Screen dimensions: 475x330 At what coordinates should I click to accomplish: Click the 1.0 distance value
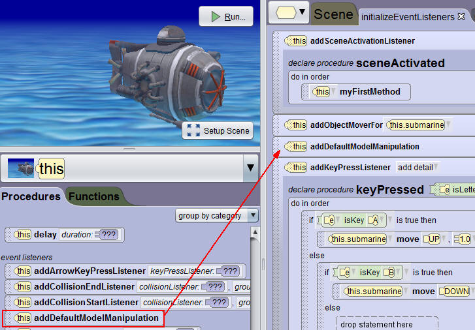[463, 239]
